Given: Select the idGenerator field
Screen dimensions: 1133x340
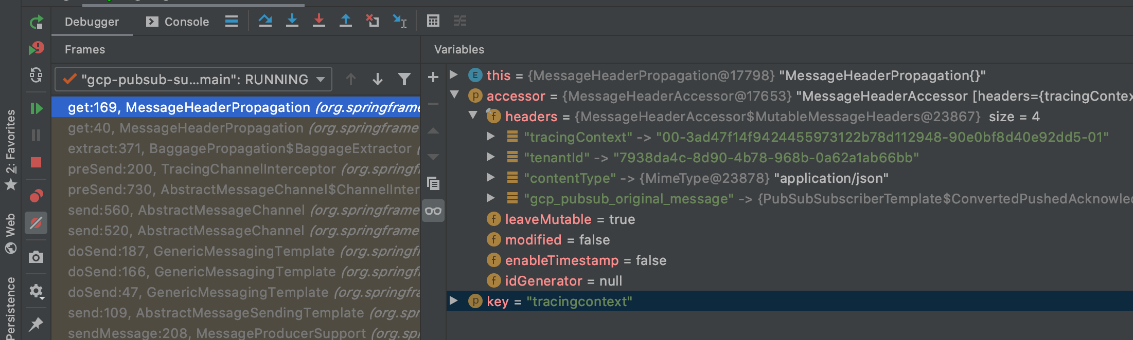Looking at the screenshot, I should 790,281.
